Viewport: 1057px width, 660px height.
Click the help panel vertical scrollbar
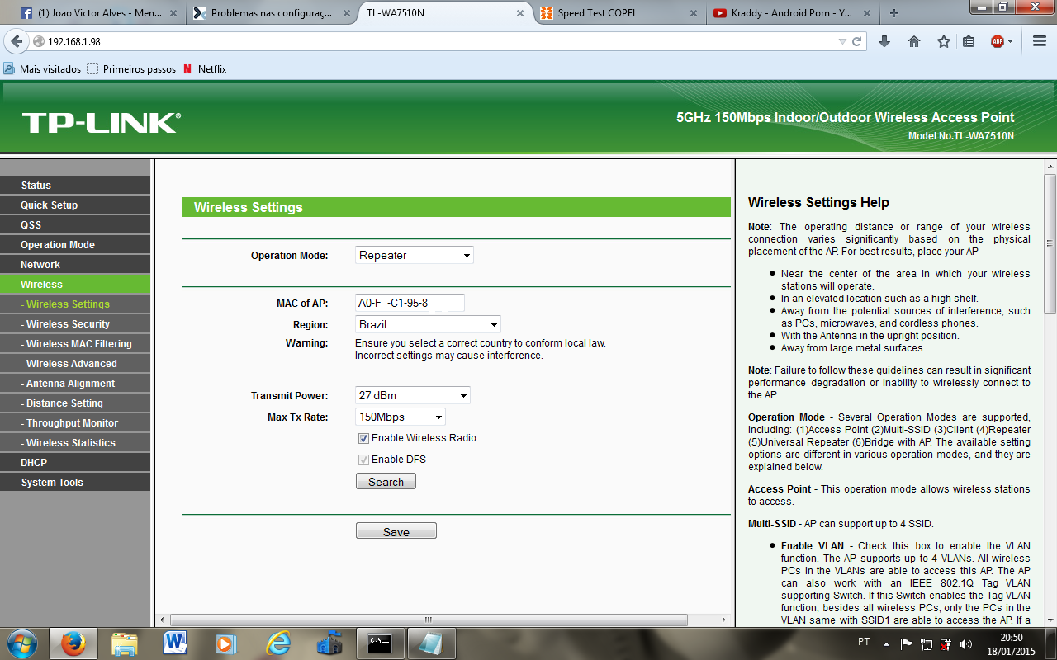click(1050, 243)
